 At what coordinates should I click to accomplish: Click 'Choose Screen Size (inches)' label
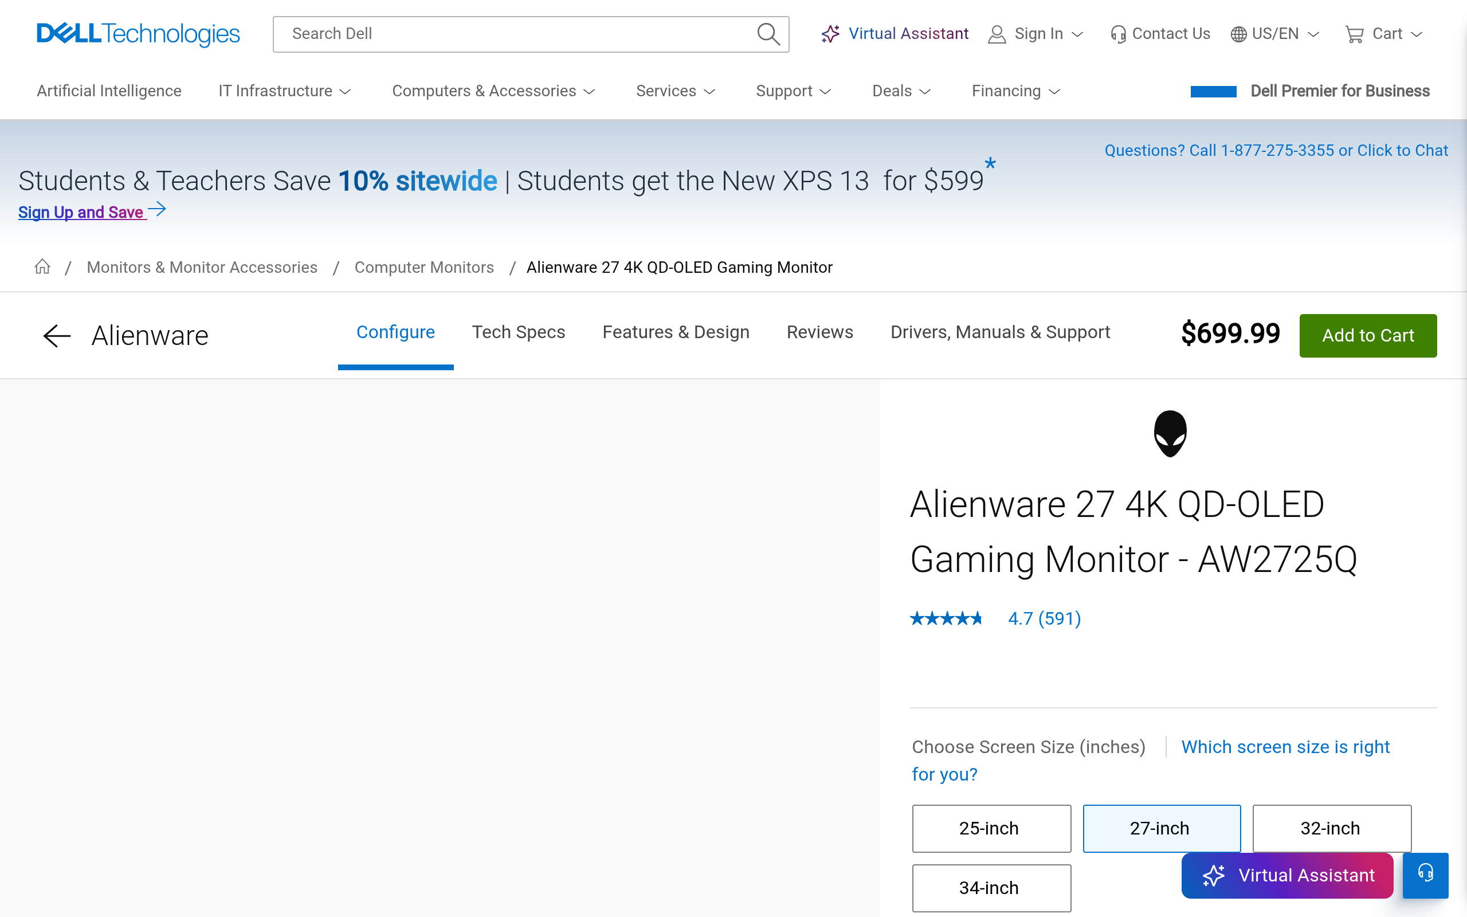tap(1029, 747)
